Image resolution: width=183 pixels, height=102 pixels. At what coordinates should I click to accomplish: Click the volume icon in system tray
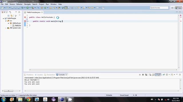tap(168, 99)
